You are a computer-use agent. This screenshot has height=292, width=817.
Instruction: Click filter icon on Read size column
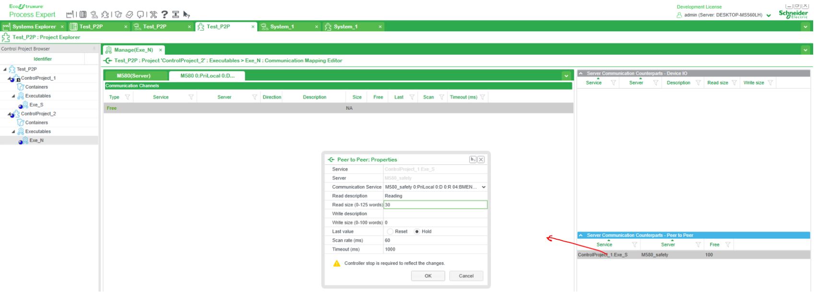click(x=734, y=83)
